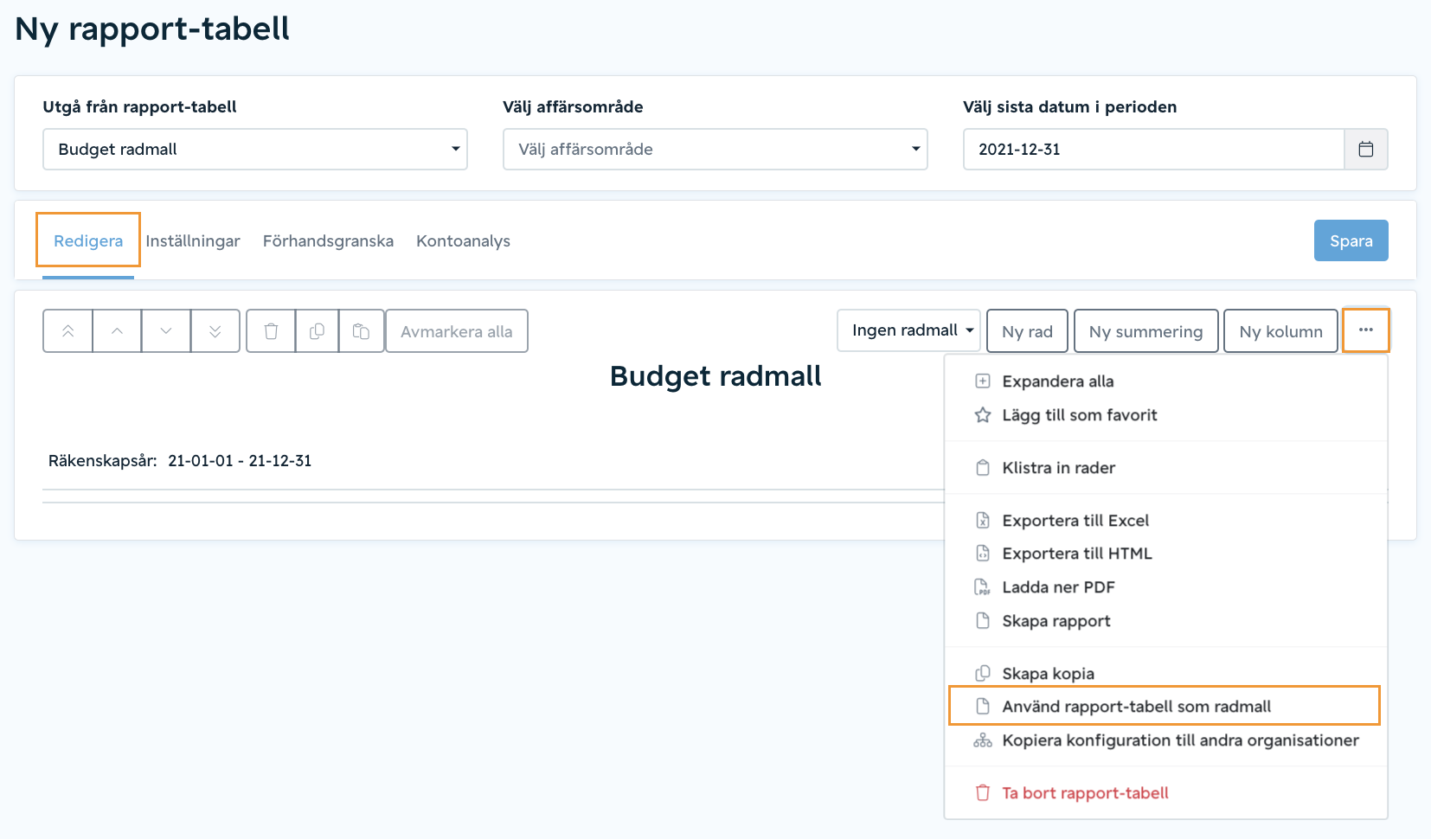Click the Räkenskapsår 21-01-01 - 21-12-31 text
The image size is (1431, 839).
180,461
